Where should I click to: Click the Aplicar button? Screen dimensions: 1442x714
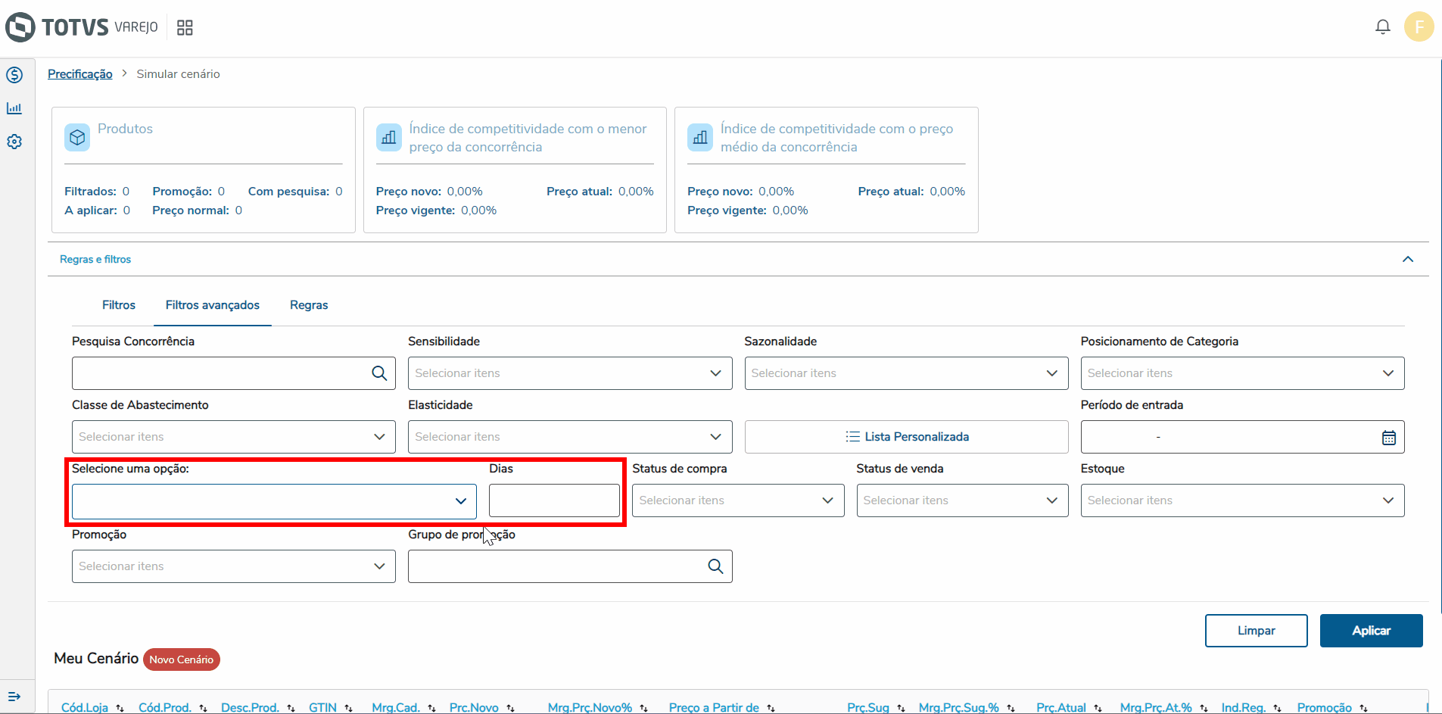pyautogui.click(x=1371, y=631)
